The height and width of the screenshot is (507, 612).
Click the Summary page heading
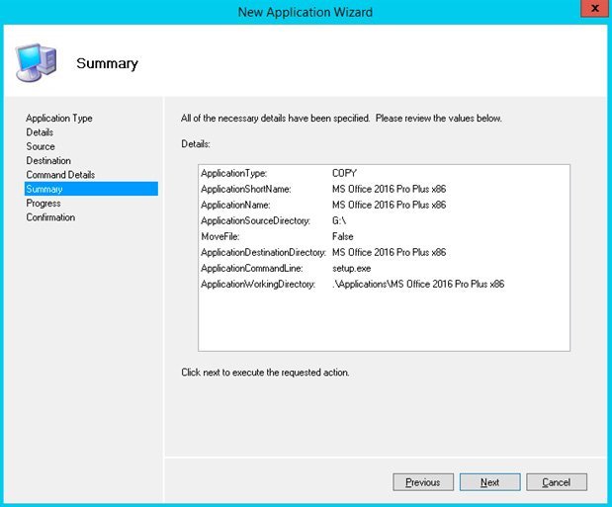107,63
